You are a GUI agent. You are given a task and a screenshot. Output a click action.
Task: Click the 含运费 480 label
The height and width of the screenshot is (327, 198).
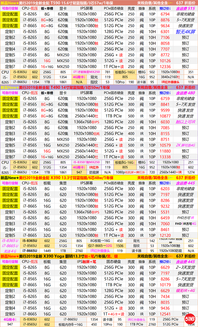[185, 93]
